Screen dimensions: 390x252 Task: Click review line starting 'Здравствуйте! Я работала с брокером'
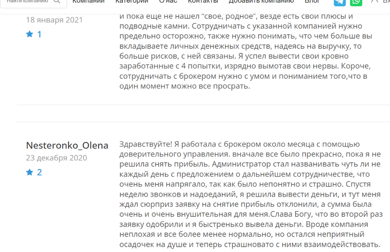(x=239, y=144)
